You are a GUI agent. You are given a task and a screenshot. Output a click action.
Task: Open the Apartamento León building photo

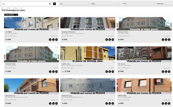click(x=88, y=85)
